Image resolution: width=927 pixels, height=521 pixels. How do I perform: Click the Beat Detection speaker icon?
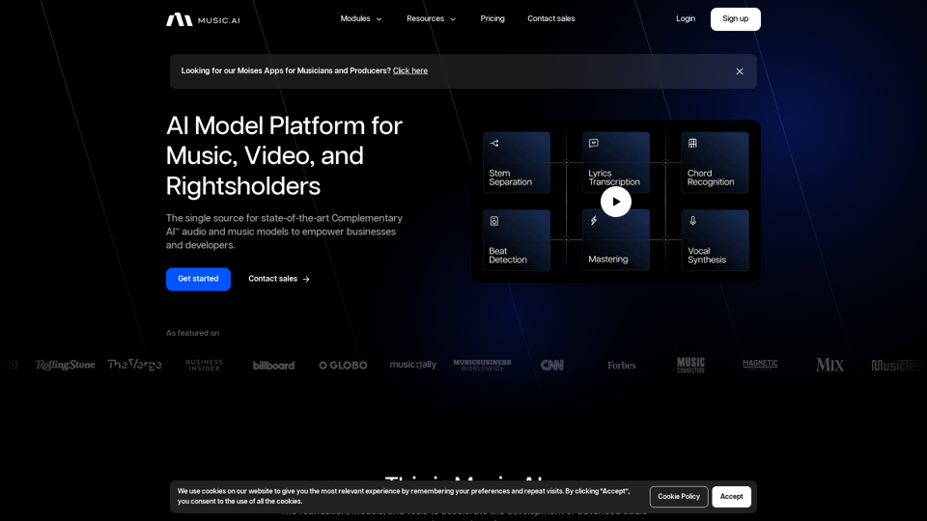pos(494,221)
